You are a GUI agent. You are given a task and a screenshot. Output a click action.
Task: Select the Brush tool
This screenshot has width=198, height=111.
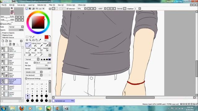coord(40,45)
